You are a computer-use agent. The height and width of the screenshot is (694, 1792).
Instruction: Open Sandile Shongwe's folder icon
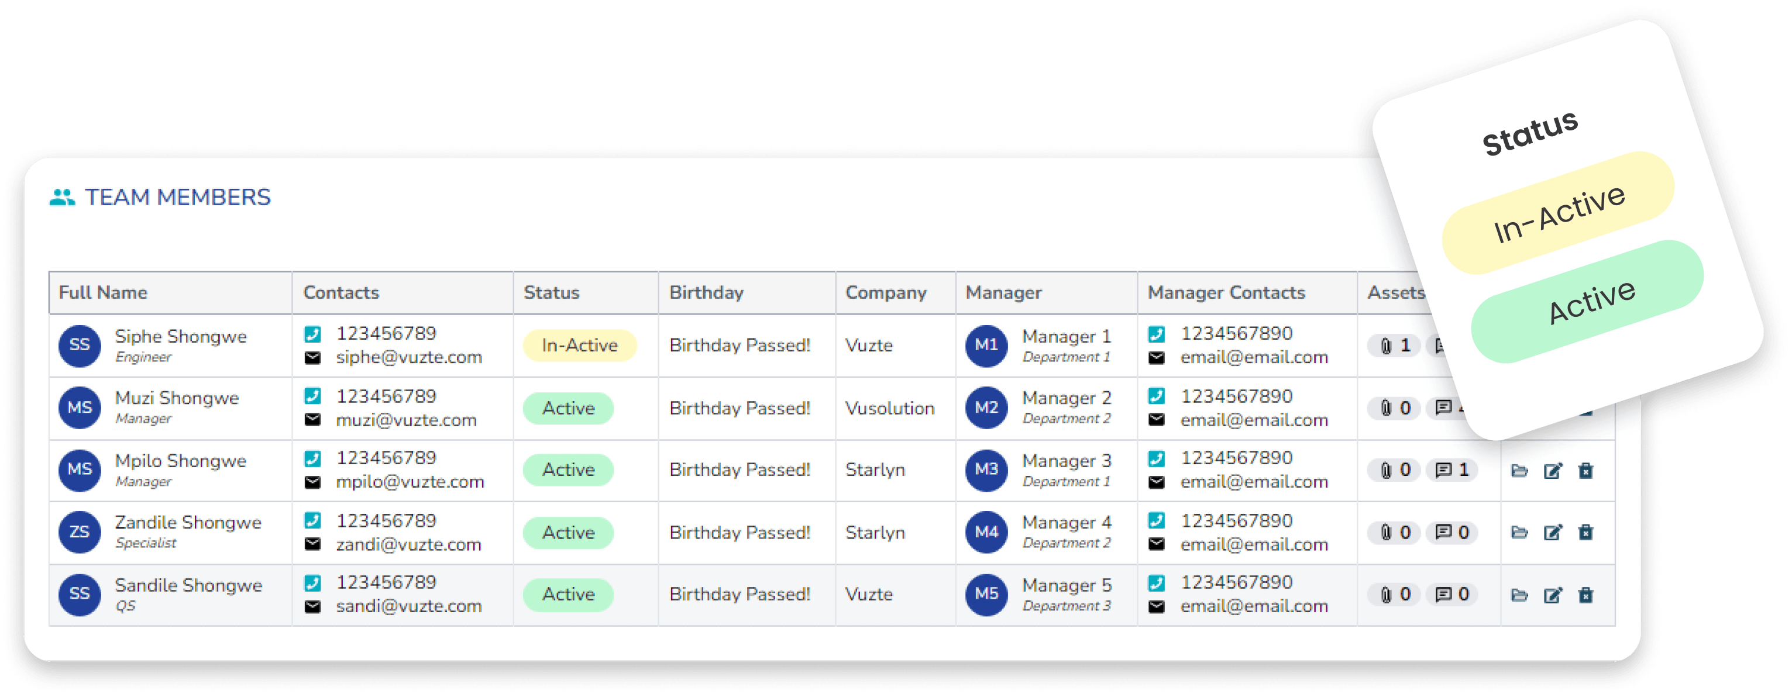point(1519,595)
